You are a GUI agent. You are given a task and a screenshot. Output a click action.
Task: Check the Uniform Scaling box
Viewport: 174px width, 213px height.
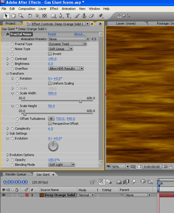(50, 83)
